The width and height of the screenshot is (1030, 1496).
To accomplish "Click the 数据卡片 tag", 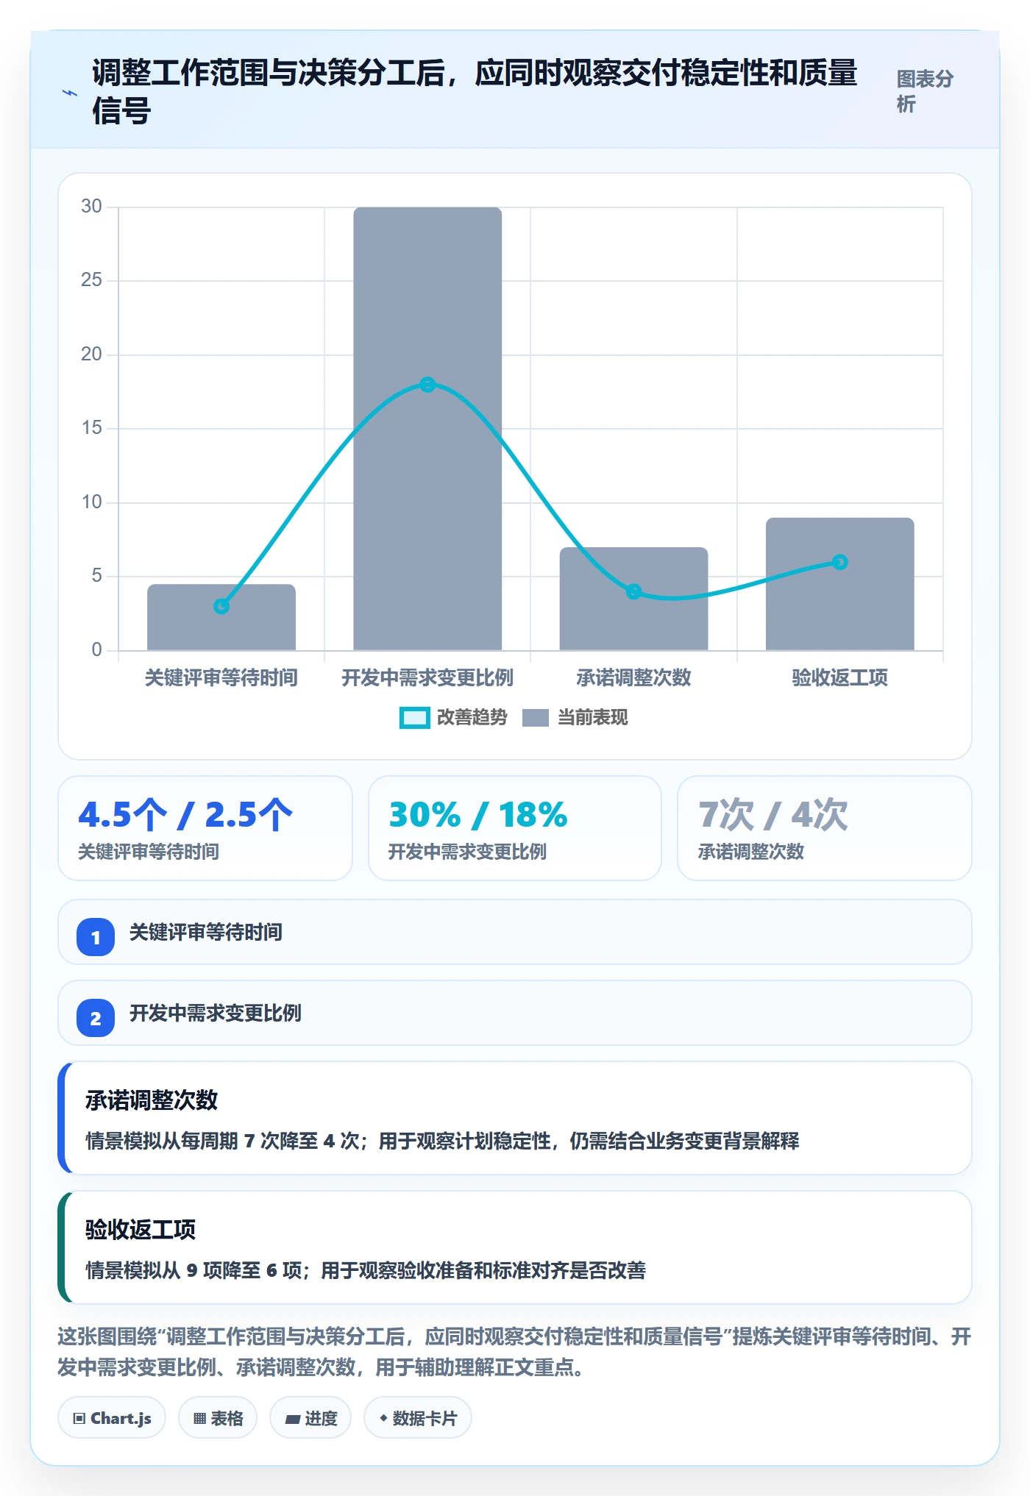I will [418, 1418].
